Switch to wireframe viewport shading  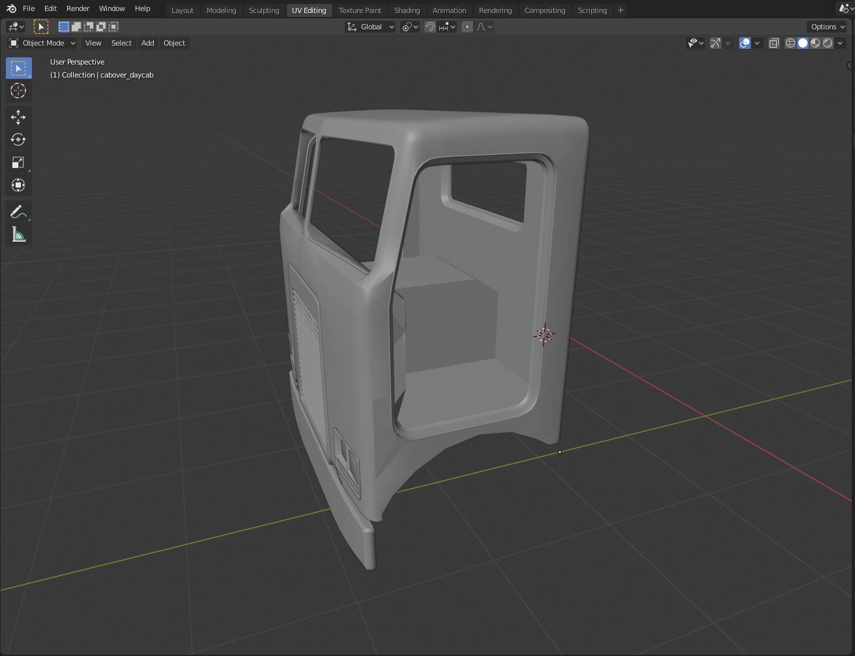click(790, 43)
